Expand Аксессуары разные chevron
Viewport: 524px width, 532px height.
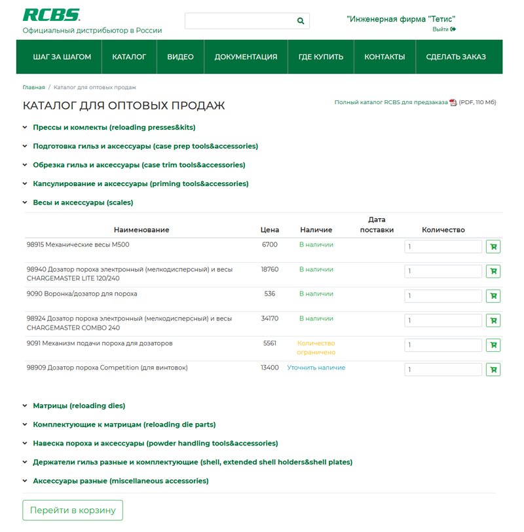coord(25,481)
